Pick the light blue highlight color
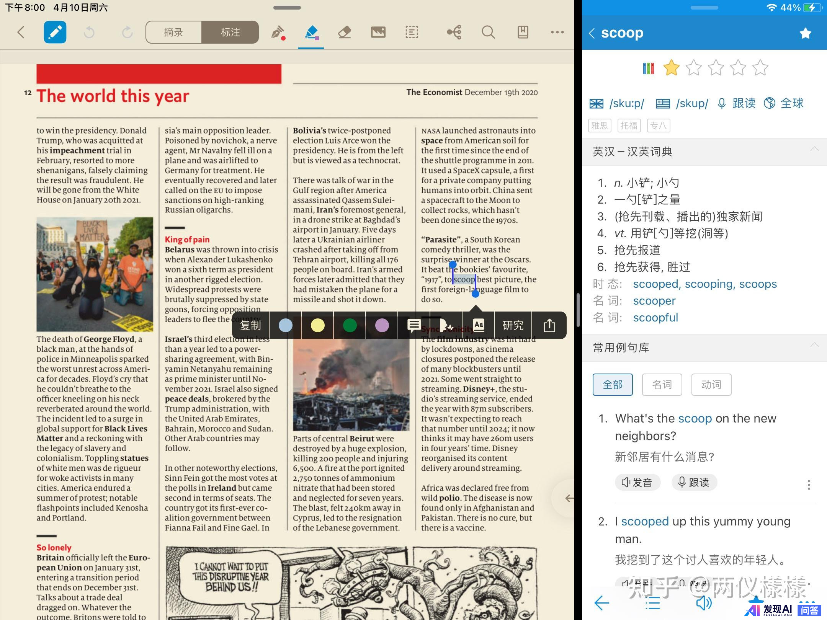Viewport: 827px width, 620px height. [286, 325]
